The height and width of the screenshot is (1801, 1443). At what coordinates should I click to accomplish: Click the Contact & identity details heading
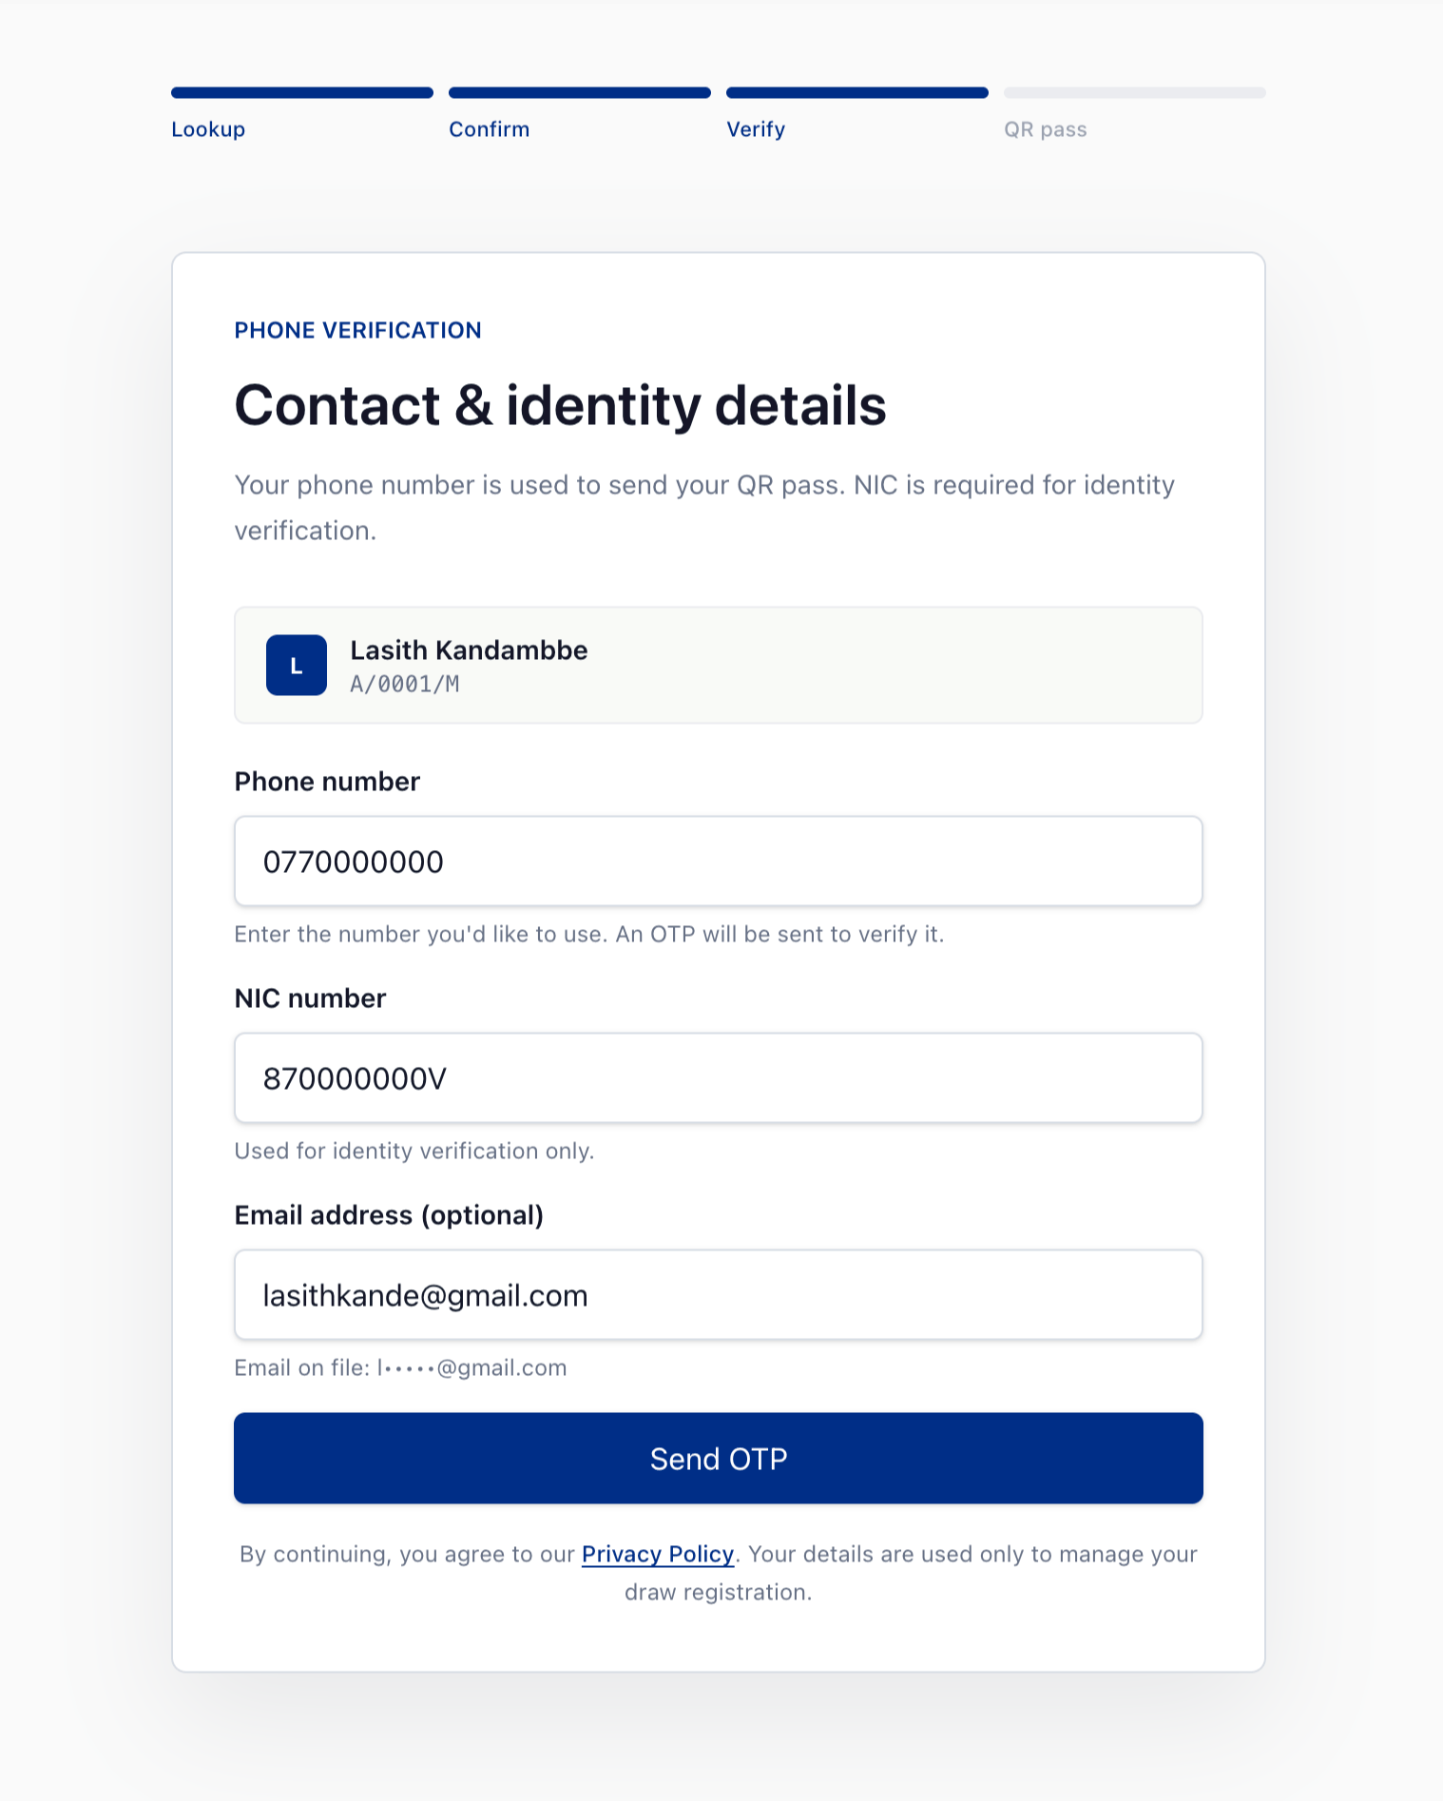pos(561,406)
